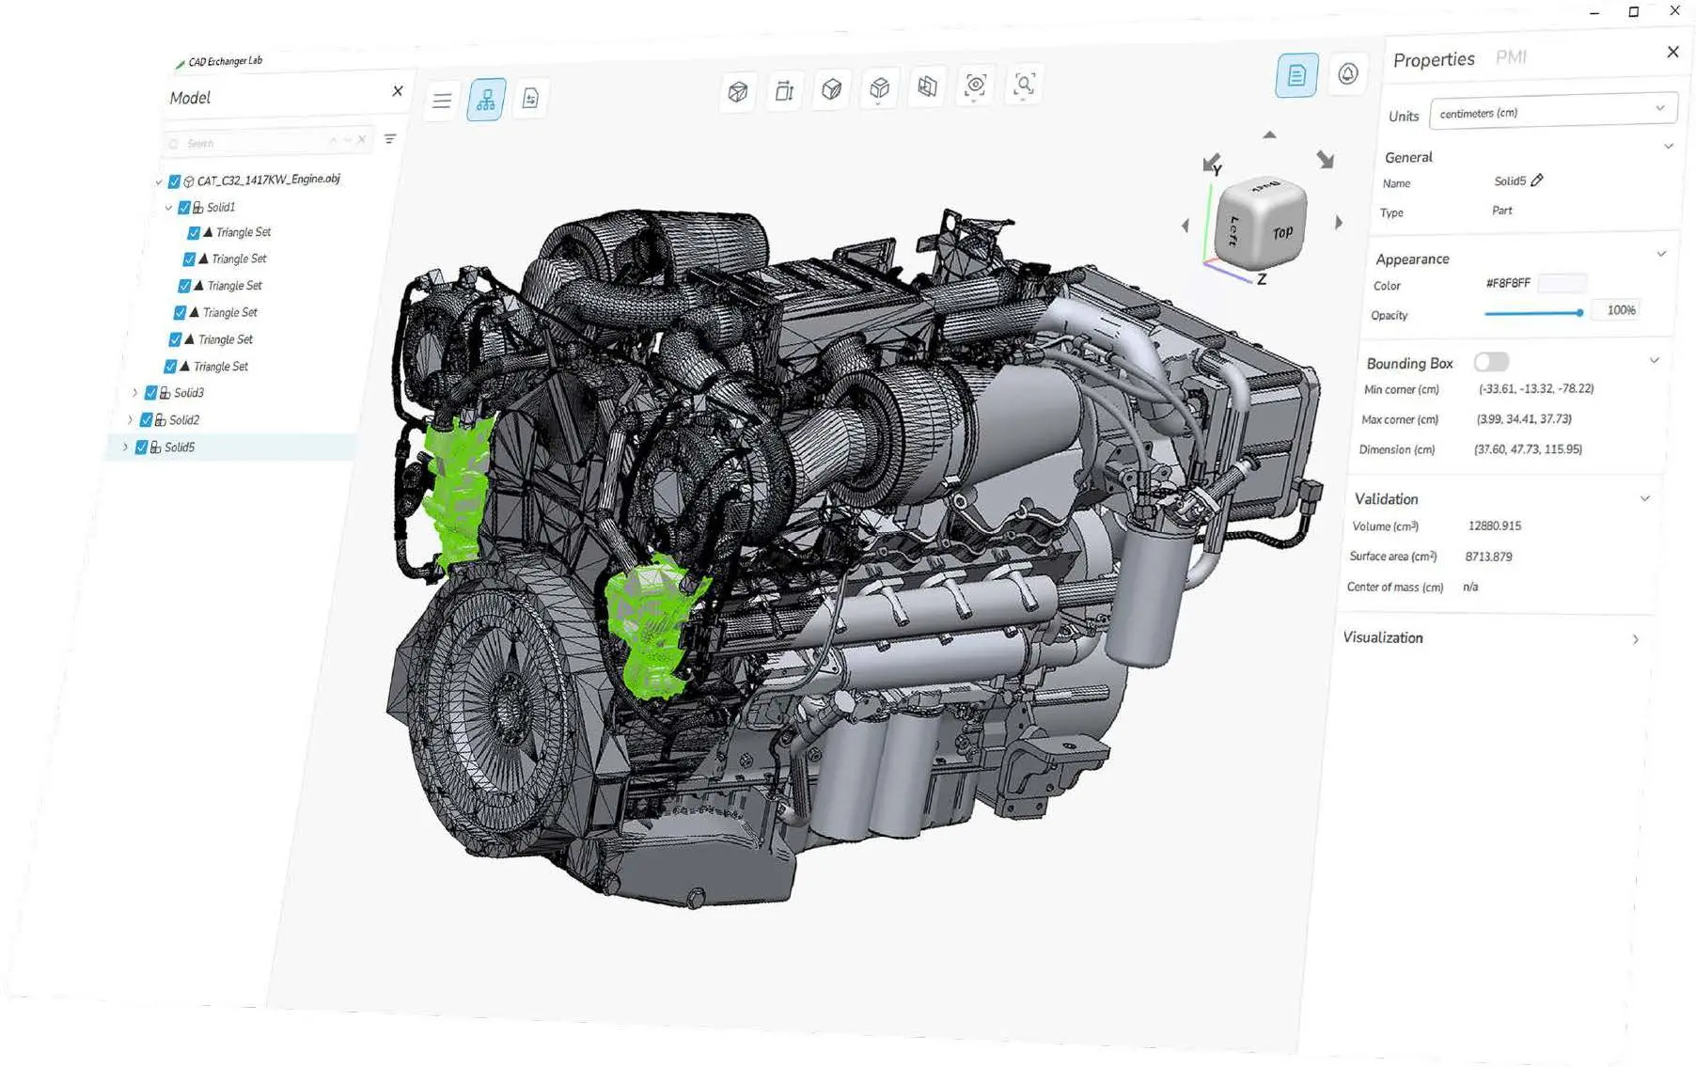Uncheck the CAT_C32_1417KW_Engine.obj checkbox
This screenshot has height=1067, width=1696.
click(175, 181)
